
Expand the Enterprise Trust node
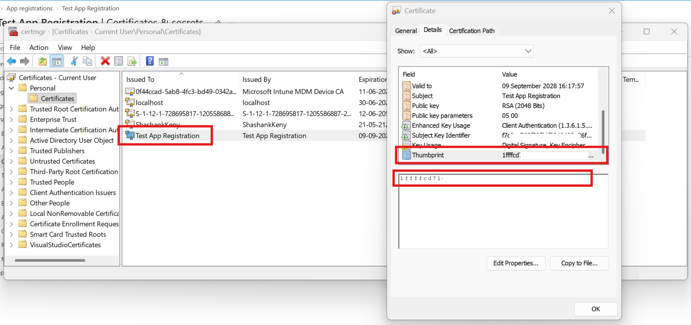coord(12,120)
